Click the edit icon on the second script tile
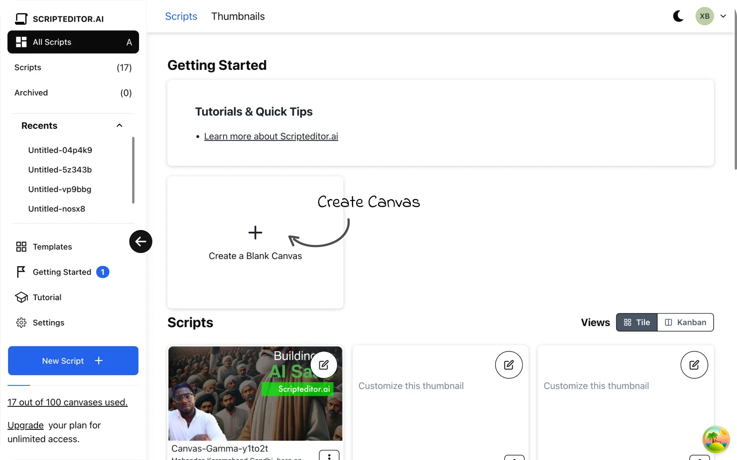The image size is (737, 460). tap(509, 365)
